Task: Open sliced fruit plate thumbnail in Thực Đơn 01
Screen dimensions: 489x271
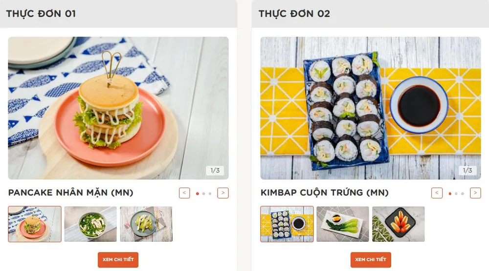Action: coord(146,224)
